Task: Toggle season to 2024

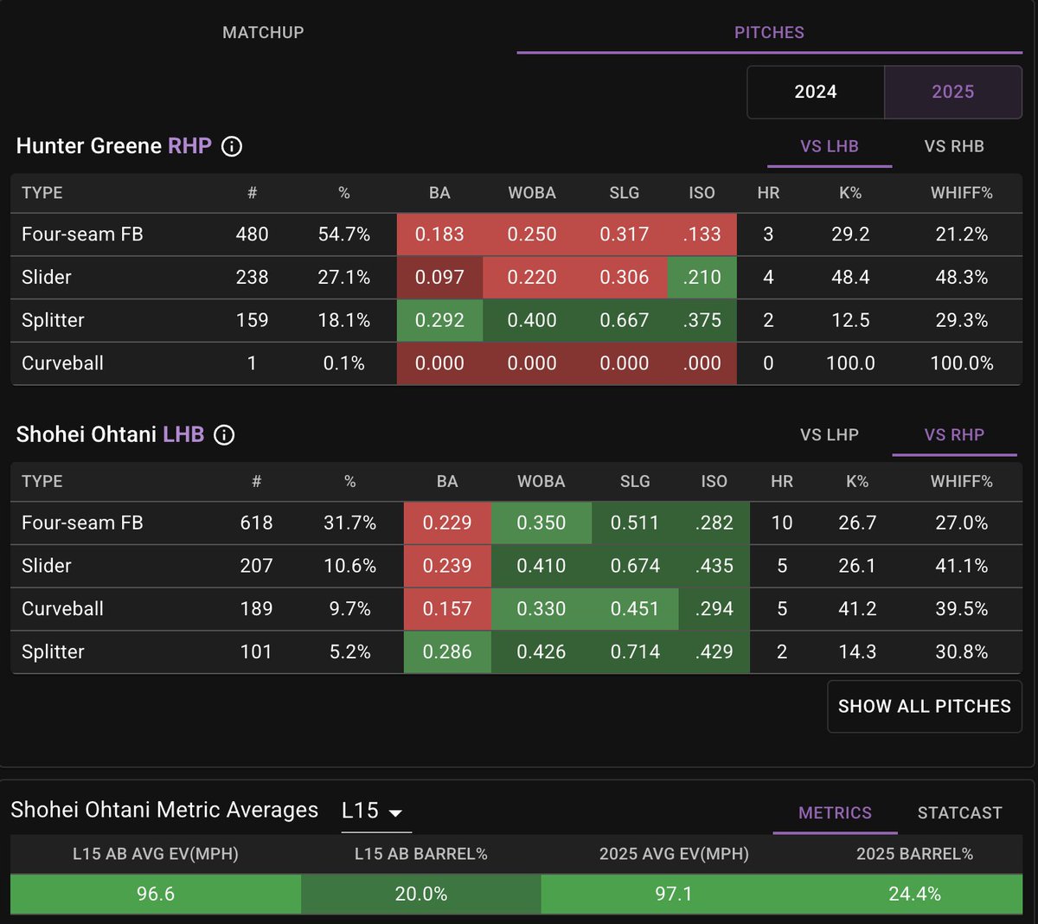Action: tap(815, 92)
